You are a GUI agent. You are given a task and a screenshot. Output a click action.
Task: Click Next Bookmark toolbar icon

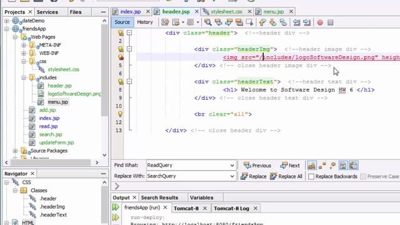(272, 22)
